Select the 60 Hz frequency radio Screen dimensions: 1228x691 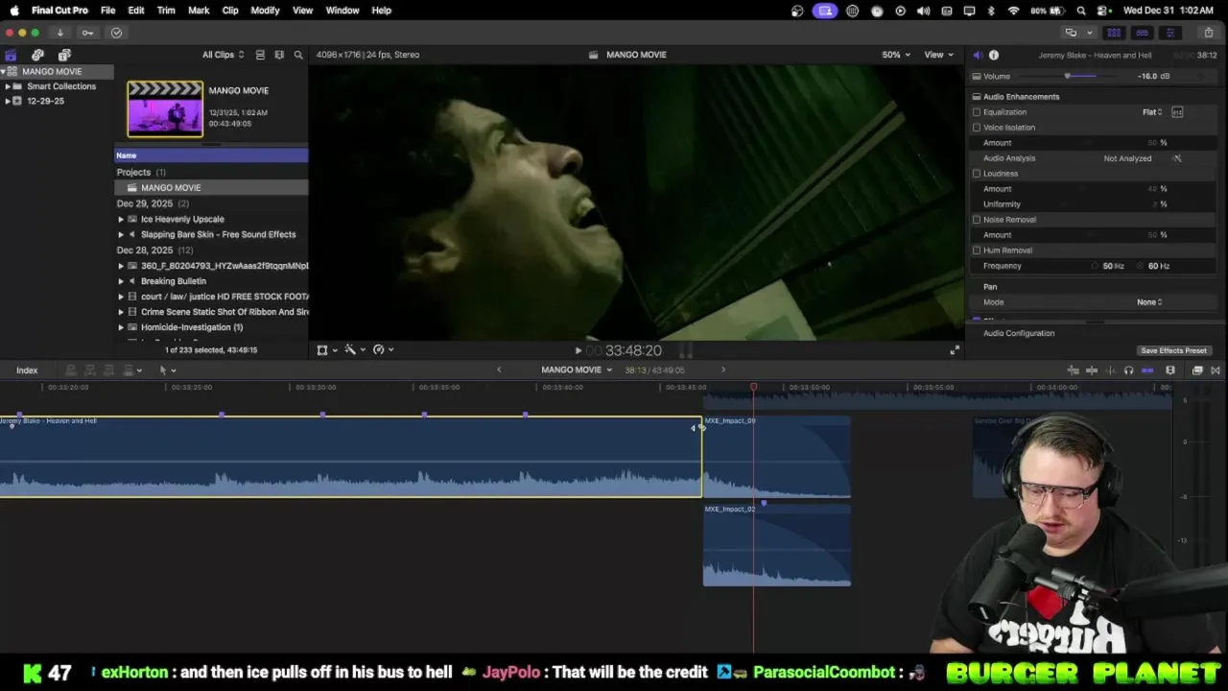pos(1142,266)
